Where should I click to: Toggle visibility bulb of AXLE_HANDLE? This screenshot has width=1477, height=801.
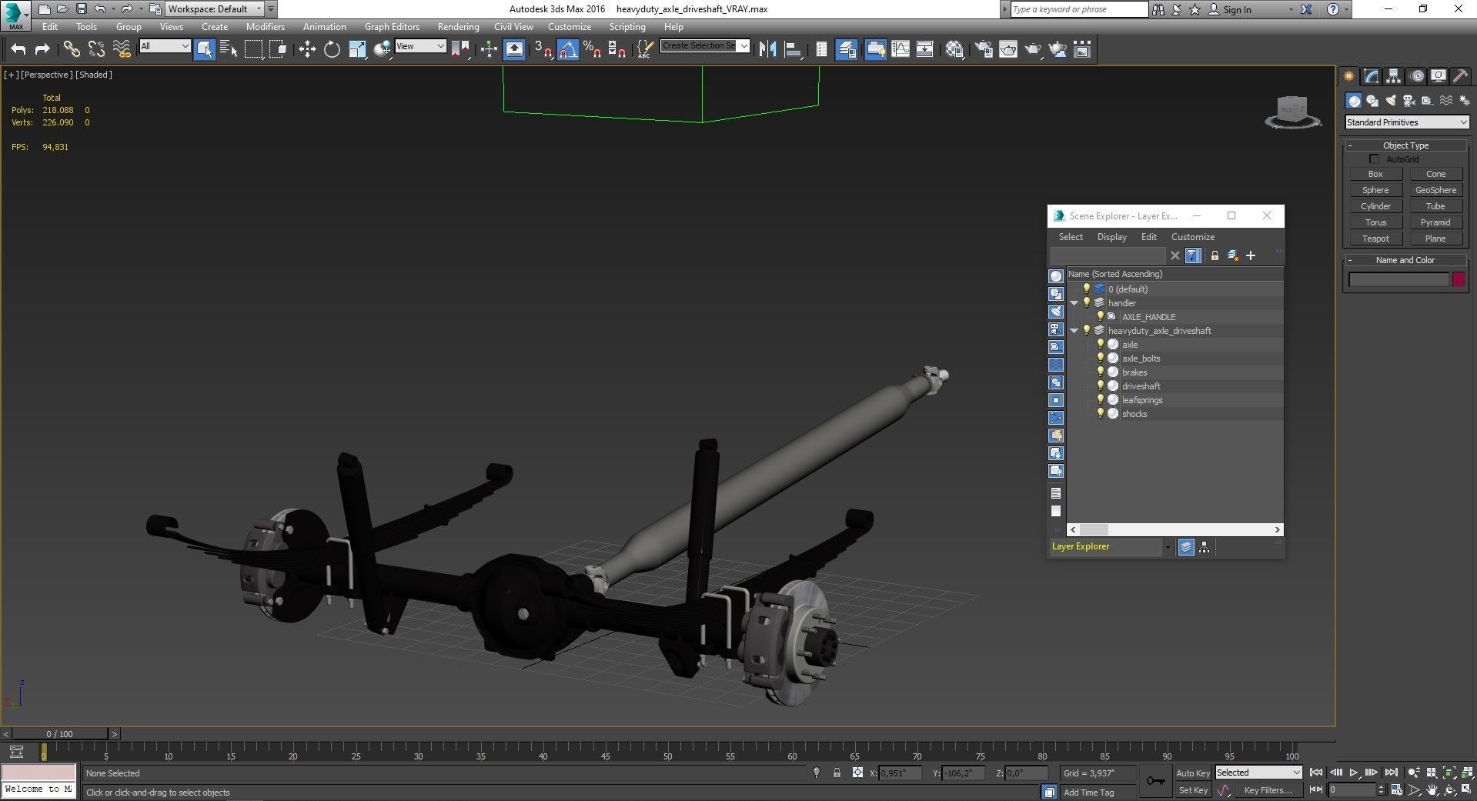[1101, 316]
